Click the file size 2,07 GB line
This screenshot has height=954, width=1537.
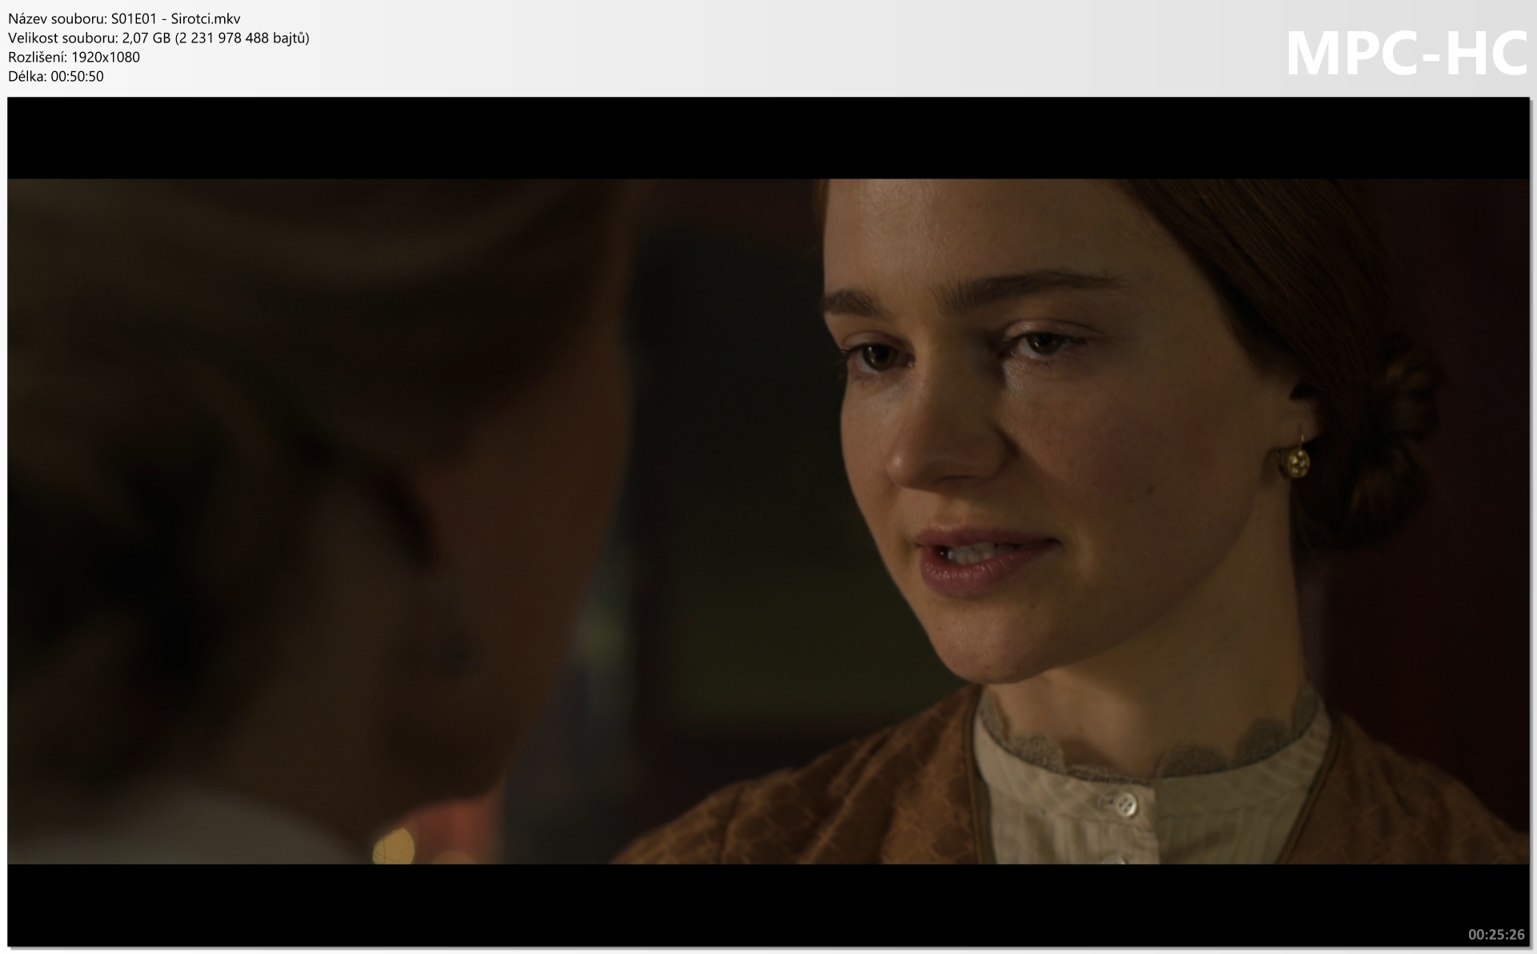pyautogui.click(x=159, y=38)
